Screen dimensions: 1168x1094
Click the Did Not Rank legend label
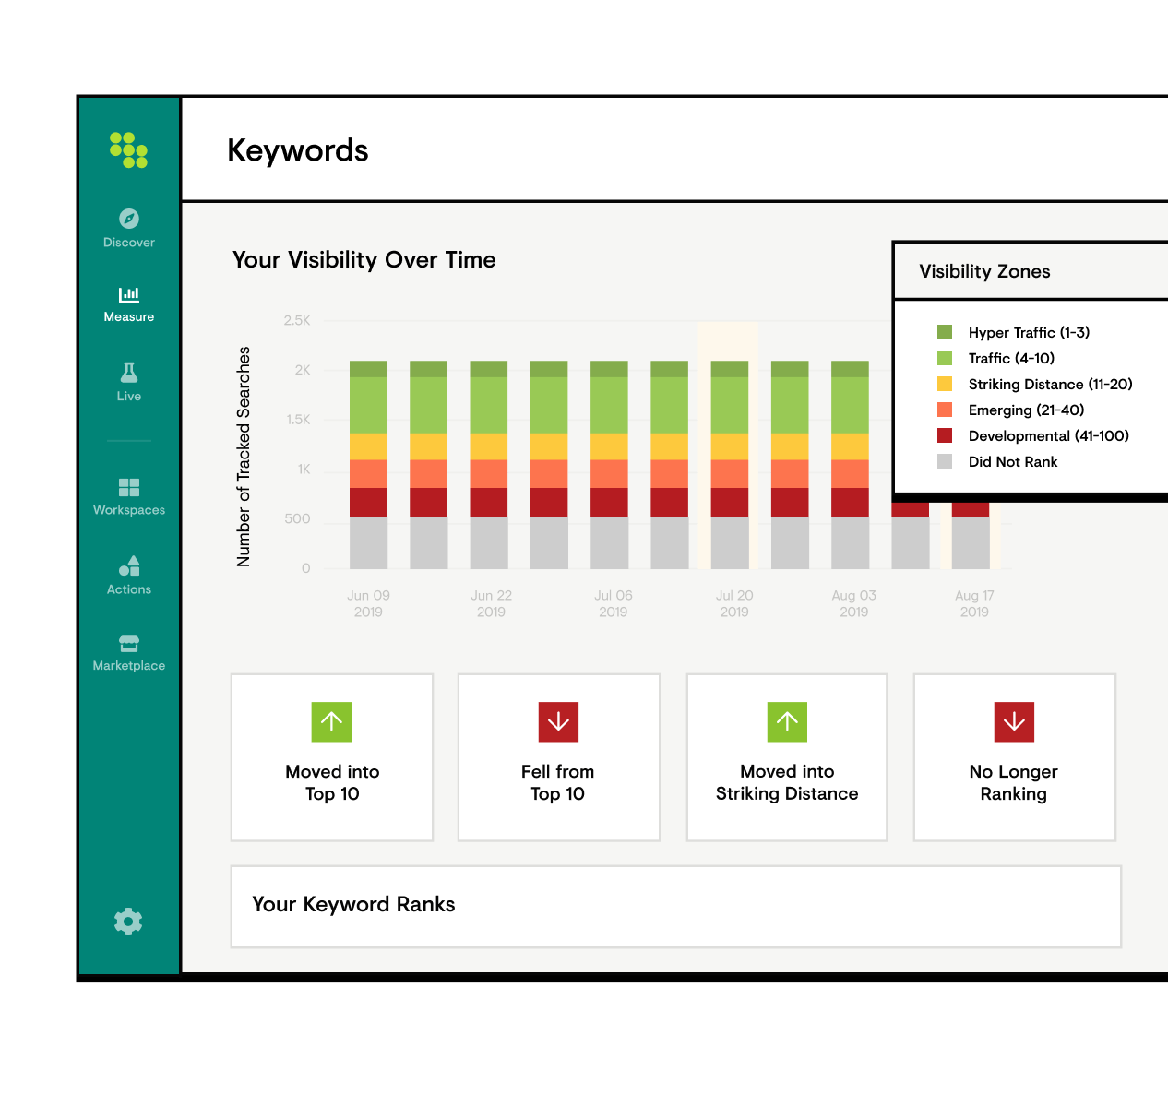(1013, 461)
